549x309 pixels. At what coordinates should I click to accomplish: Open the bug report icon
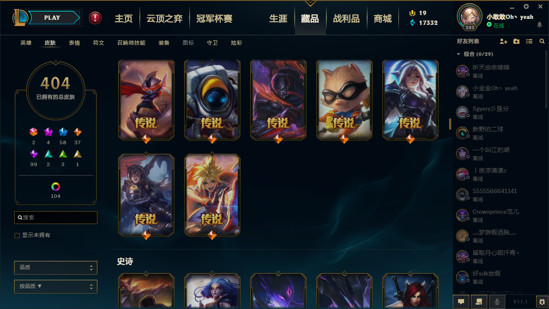point(542,302)
